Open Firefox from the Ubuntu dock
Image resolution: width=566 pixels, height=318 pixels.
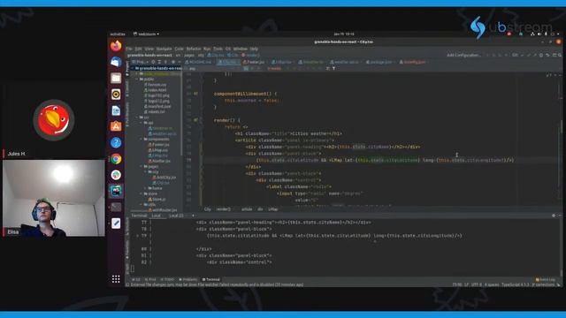(x=116, y=46)
